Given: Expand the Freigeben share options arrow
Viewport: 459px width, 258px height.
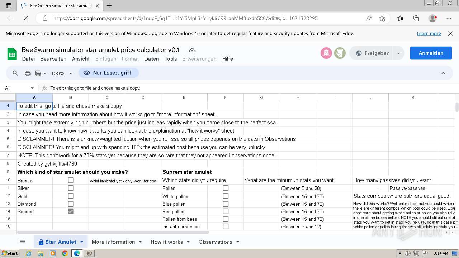Looking at the screenshot, I should pyautogui.click(x=398, y=53).
